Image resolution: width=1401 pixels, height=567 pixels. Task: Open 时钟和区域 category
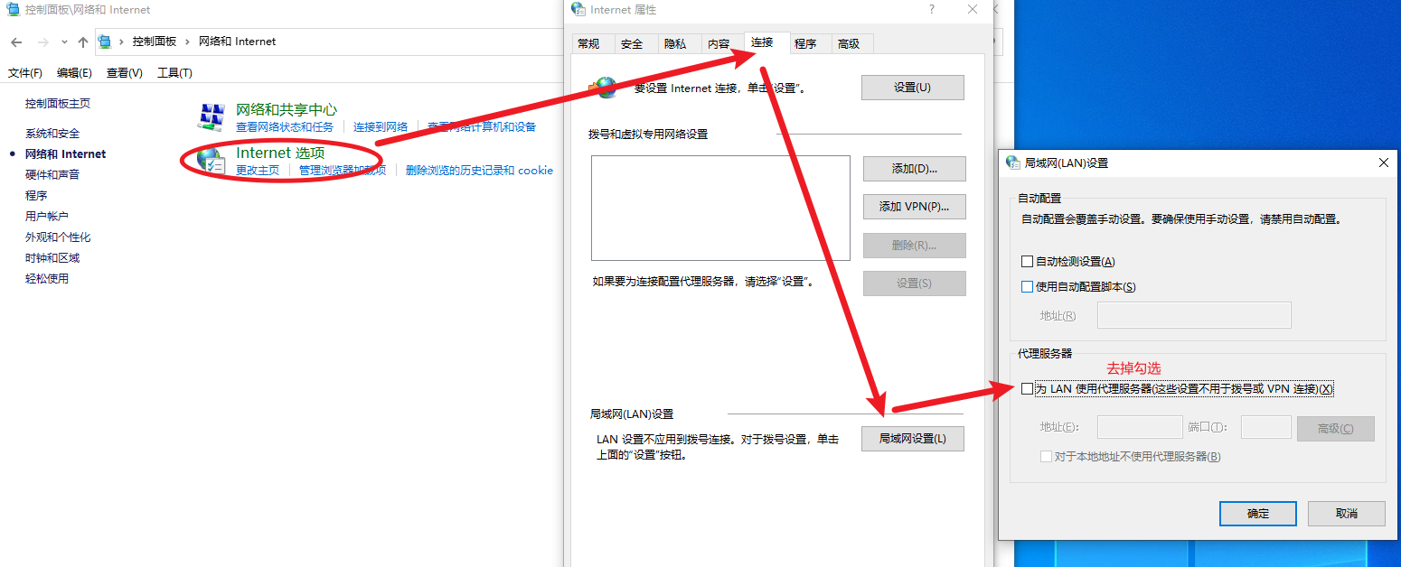click(x=52, y=258)
